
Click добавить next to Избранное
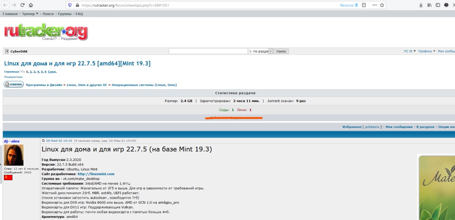point(372,127)
